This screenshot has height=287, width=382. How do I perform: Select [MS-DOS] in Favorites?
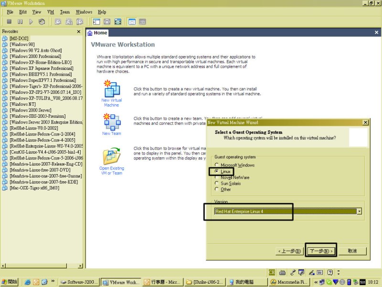(19, 38)
